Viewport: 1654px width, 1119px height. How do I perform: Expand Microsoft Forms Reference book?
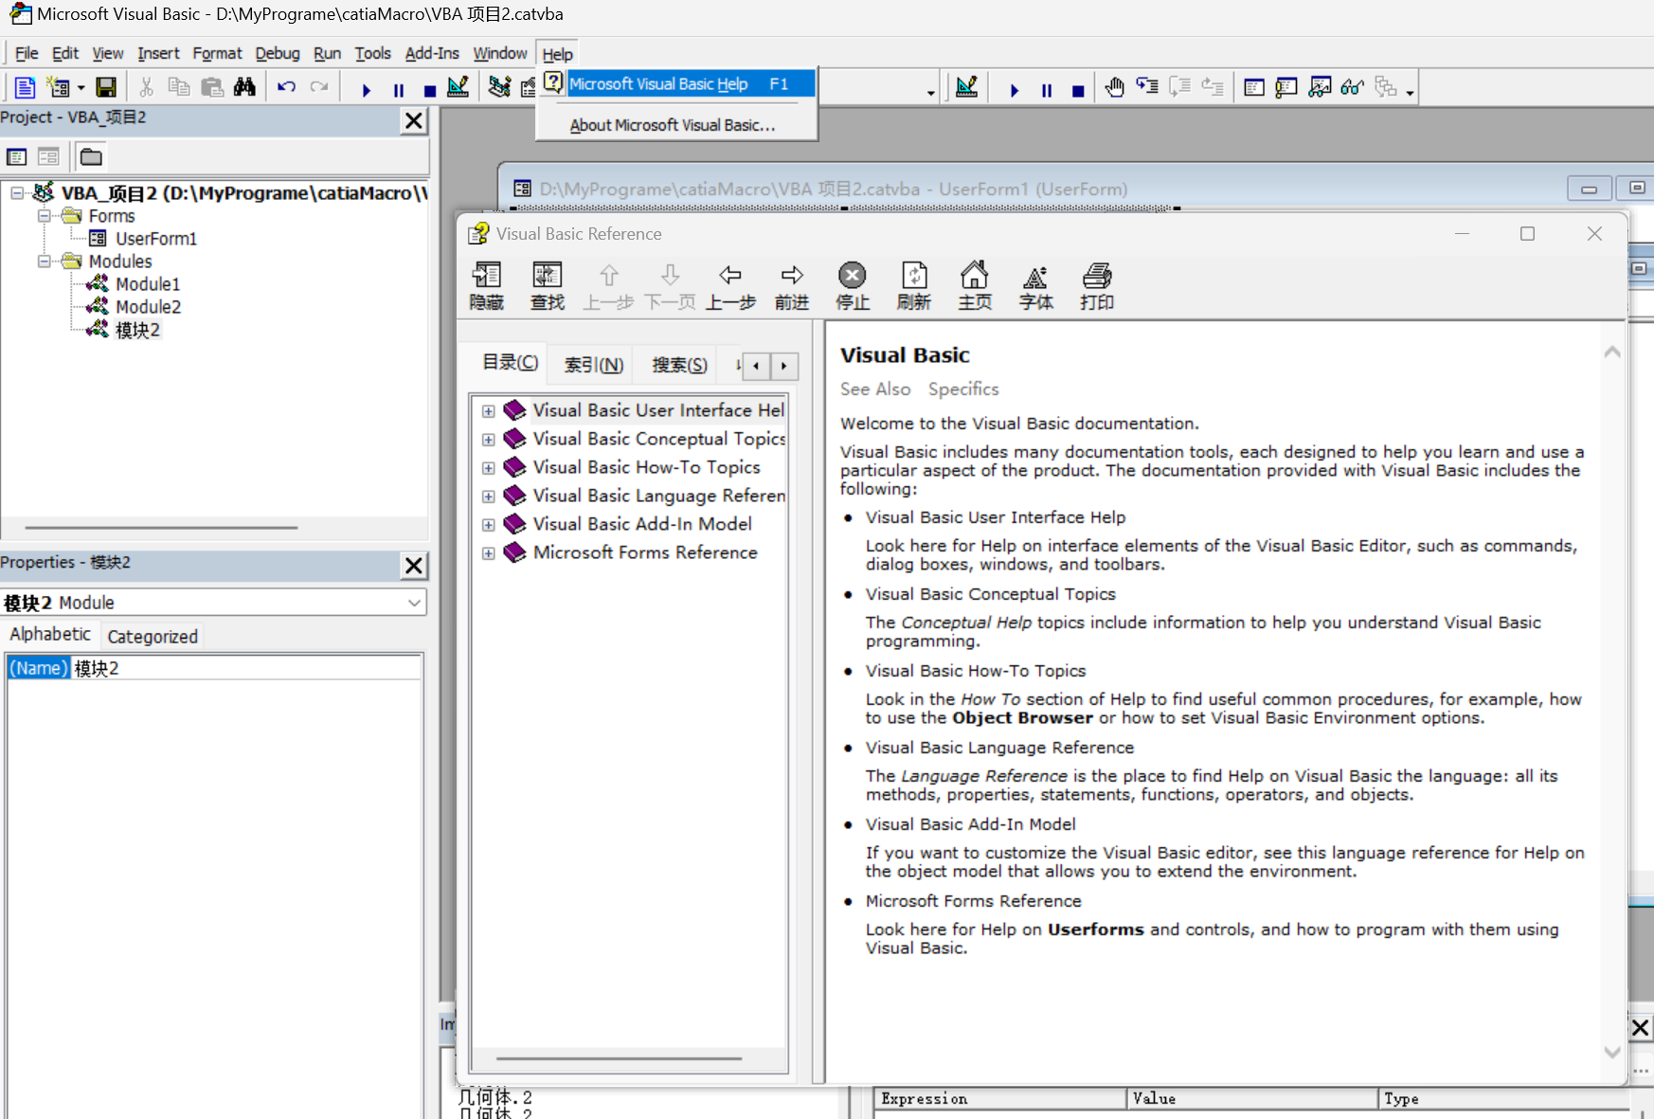pyautogui.click(x=488, y=553)
